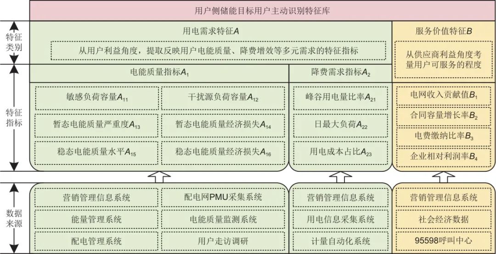Screen dimensions: 496x254
Task: Choose the 峰谷用电量比率A21 box
Action: click(340, 98)
